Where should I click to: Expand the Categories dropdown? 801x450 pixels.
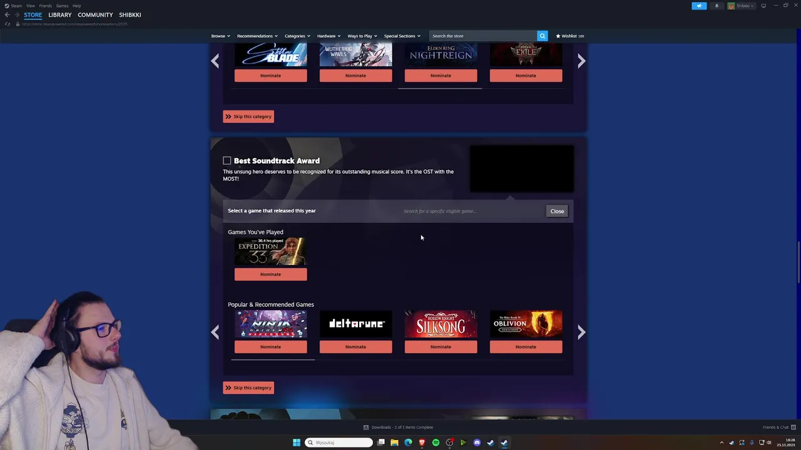point(297,36)
